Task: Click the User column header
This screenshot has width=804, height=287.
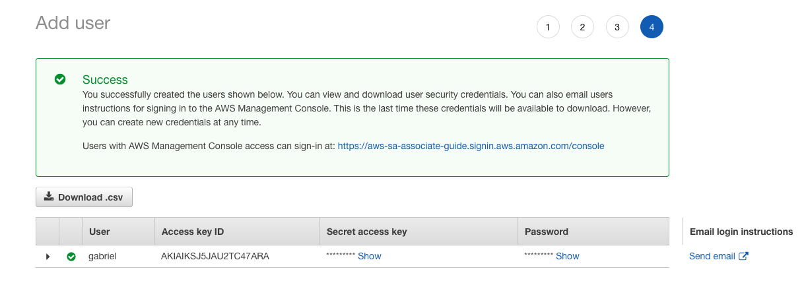Action: pos(99,232)
